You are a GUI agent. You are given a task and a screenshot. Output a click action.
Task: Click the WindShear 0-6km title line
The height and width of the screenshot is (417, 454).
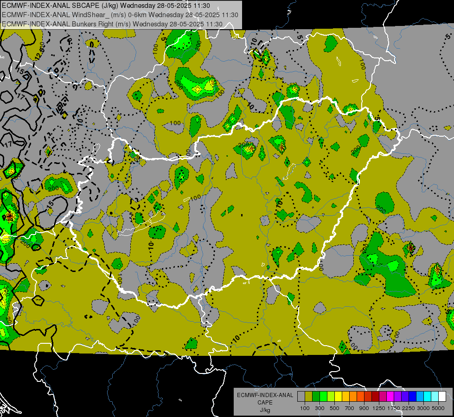(x=120, y=15)
